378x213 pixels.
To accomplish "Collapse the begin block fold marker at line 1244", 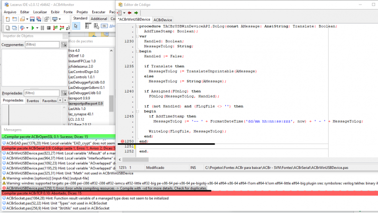I will 138,112.
